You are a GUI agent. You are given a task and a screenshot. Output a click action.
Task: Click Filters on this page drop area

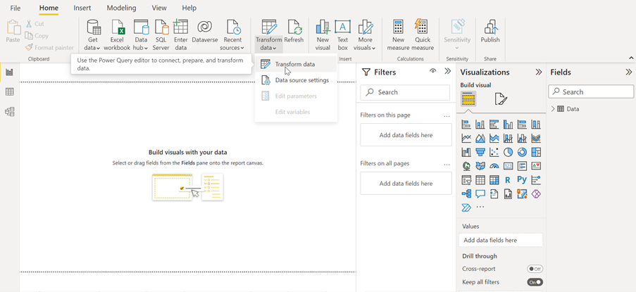pos(406,135)
